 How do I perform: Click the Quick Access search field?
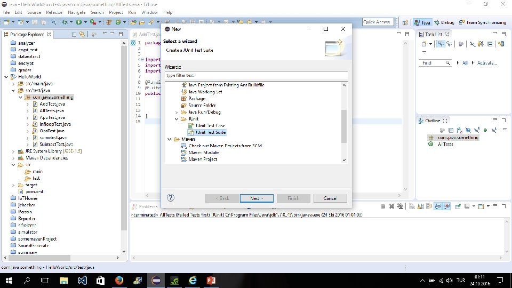click(378, 22)
